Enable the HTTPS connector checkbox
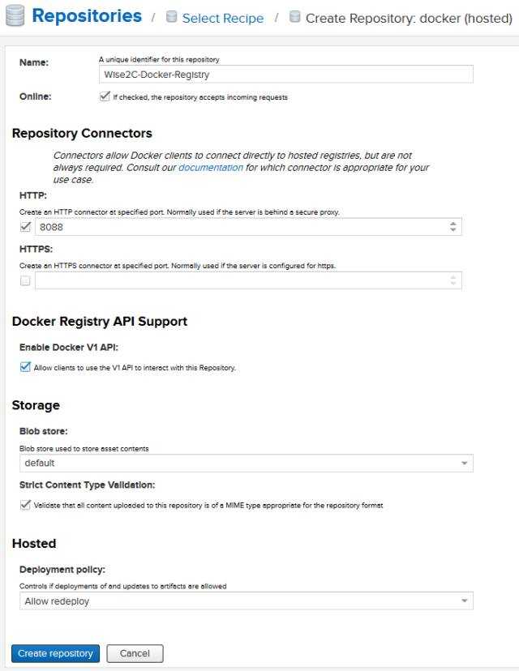 tap(25, 280)
